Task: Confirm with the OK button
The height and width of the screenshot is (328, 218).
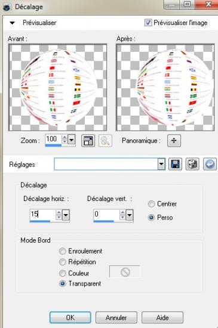Action: pos(70,317)
